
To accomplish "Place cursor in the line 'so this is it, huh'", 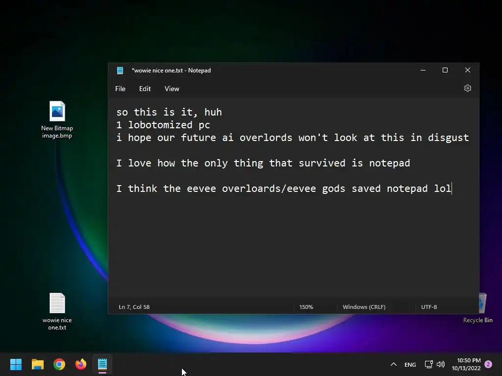I will click(169, 112).
